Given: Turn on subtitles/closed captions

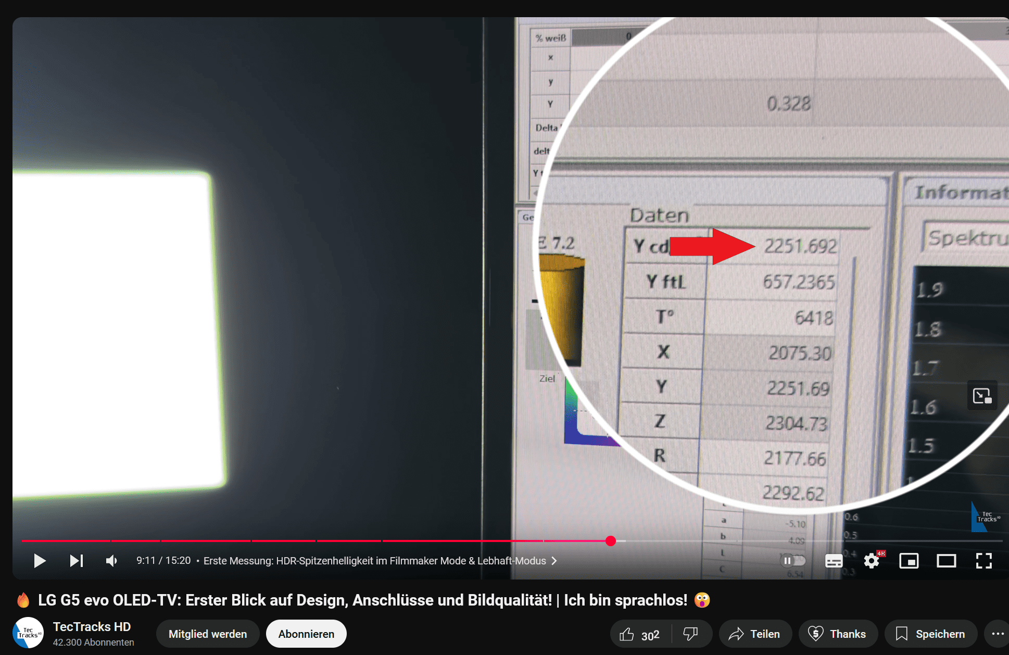Looking at the screenshot, I should pyautogui.click(x=834, y=561).
